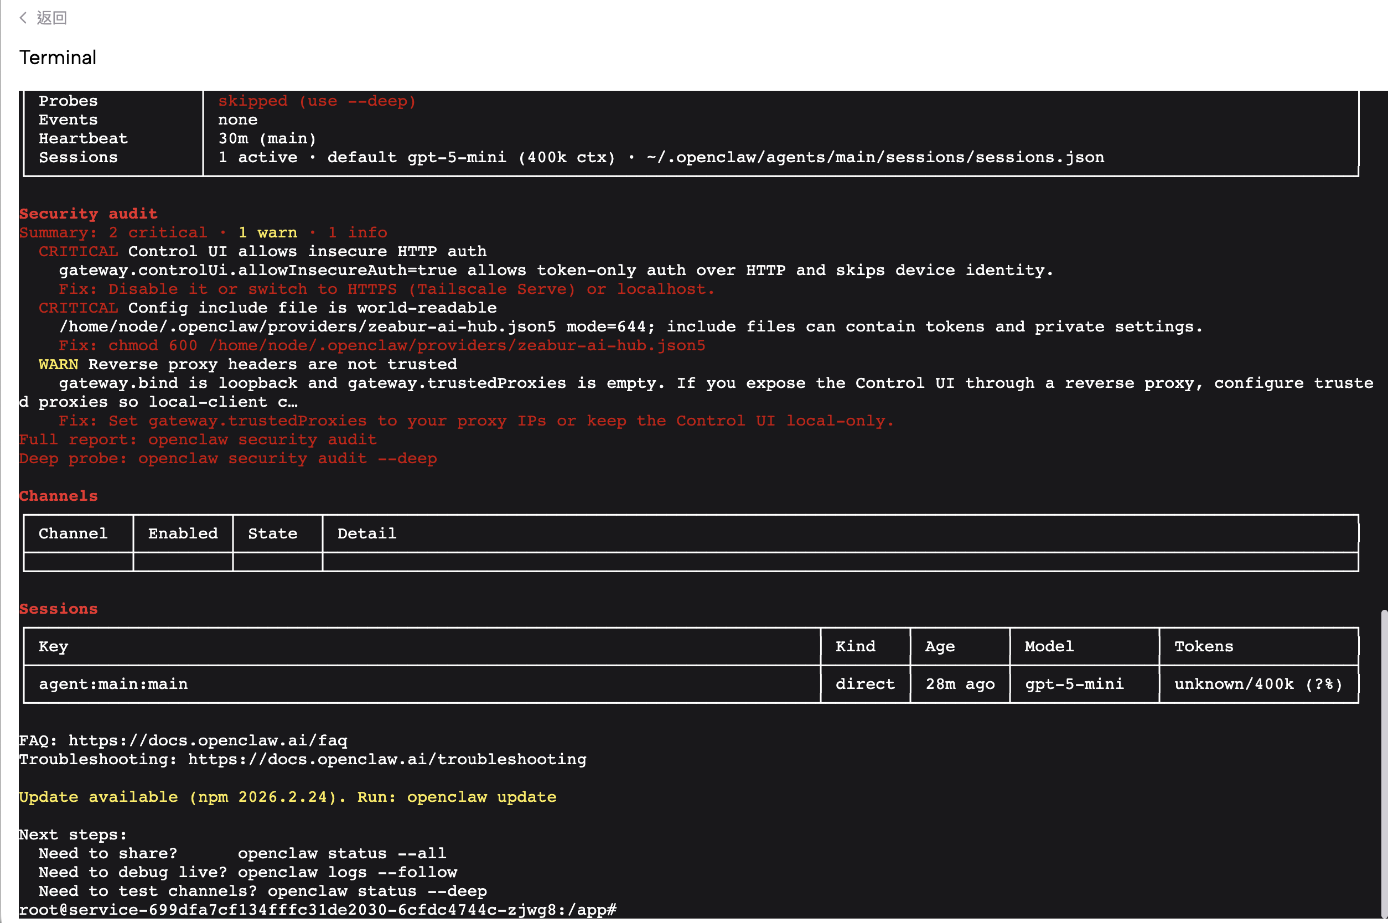1388x923 pixels.
Task: Click the 'Update available (npm 2026.2.24)' line
Action: coord(287,796)
